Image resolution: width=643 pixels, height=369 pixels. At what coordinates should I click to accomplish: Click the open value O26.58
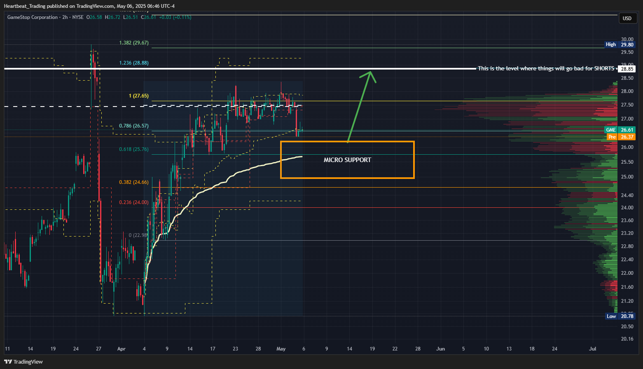[x=94, y=17]
